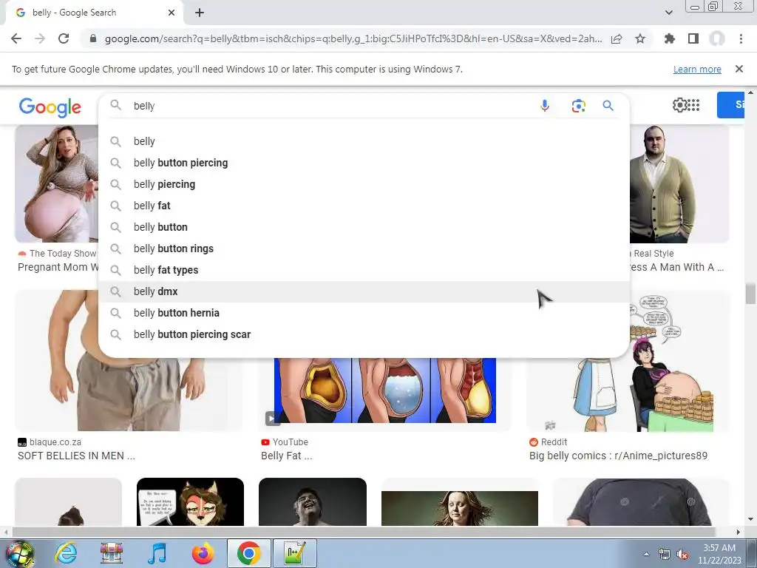This screenshot has height=568, width=757.
Task: Select the 'belly' suggestion
Action: pyautogui.click(x=364, y=141)
